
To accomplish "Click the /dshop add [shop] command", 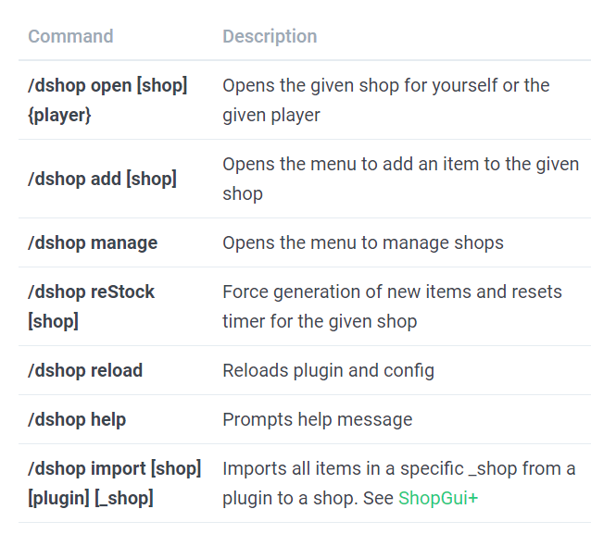I will 102,179.
